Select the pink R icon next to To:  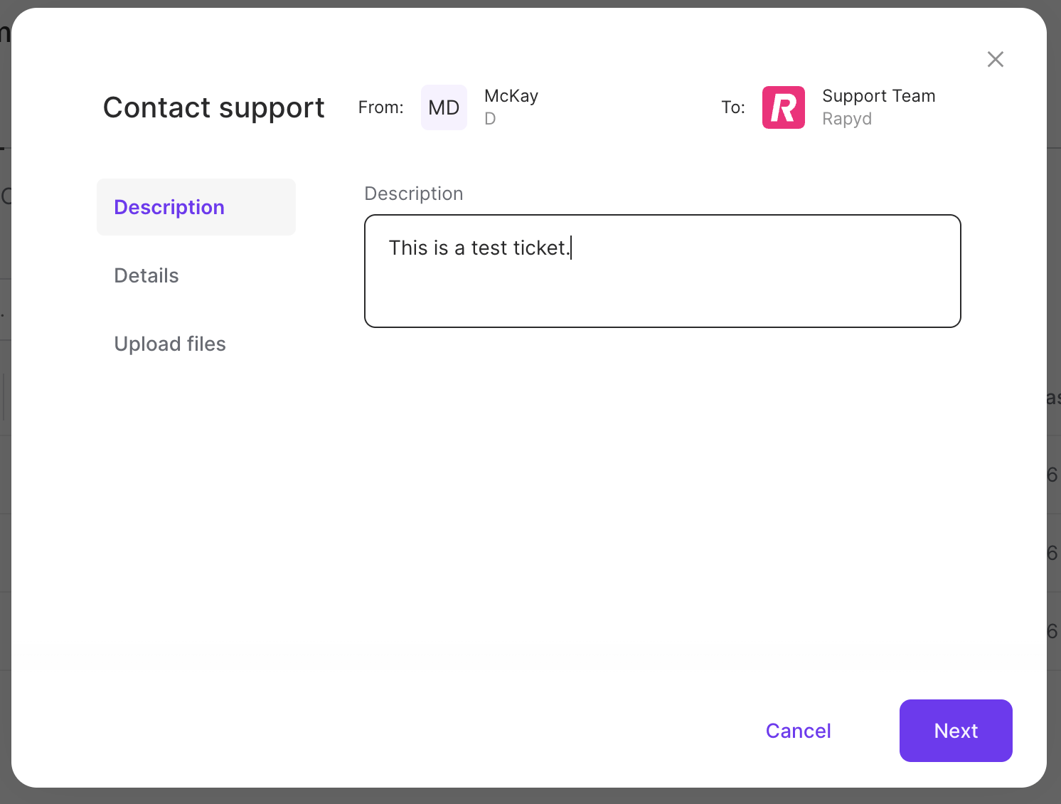point(783,107)
